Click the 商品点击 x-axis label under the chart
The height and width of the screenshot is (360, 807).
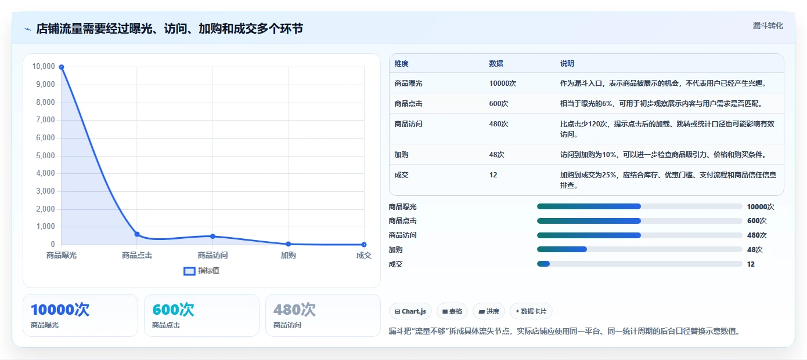137,256
